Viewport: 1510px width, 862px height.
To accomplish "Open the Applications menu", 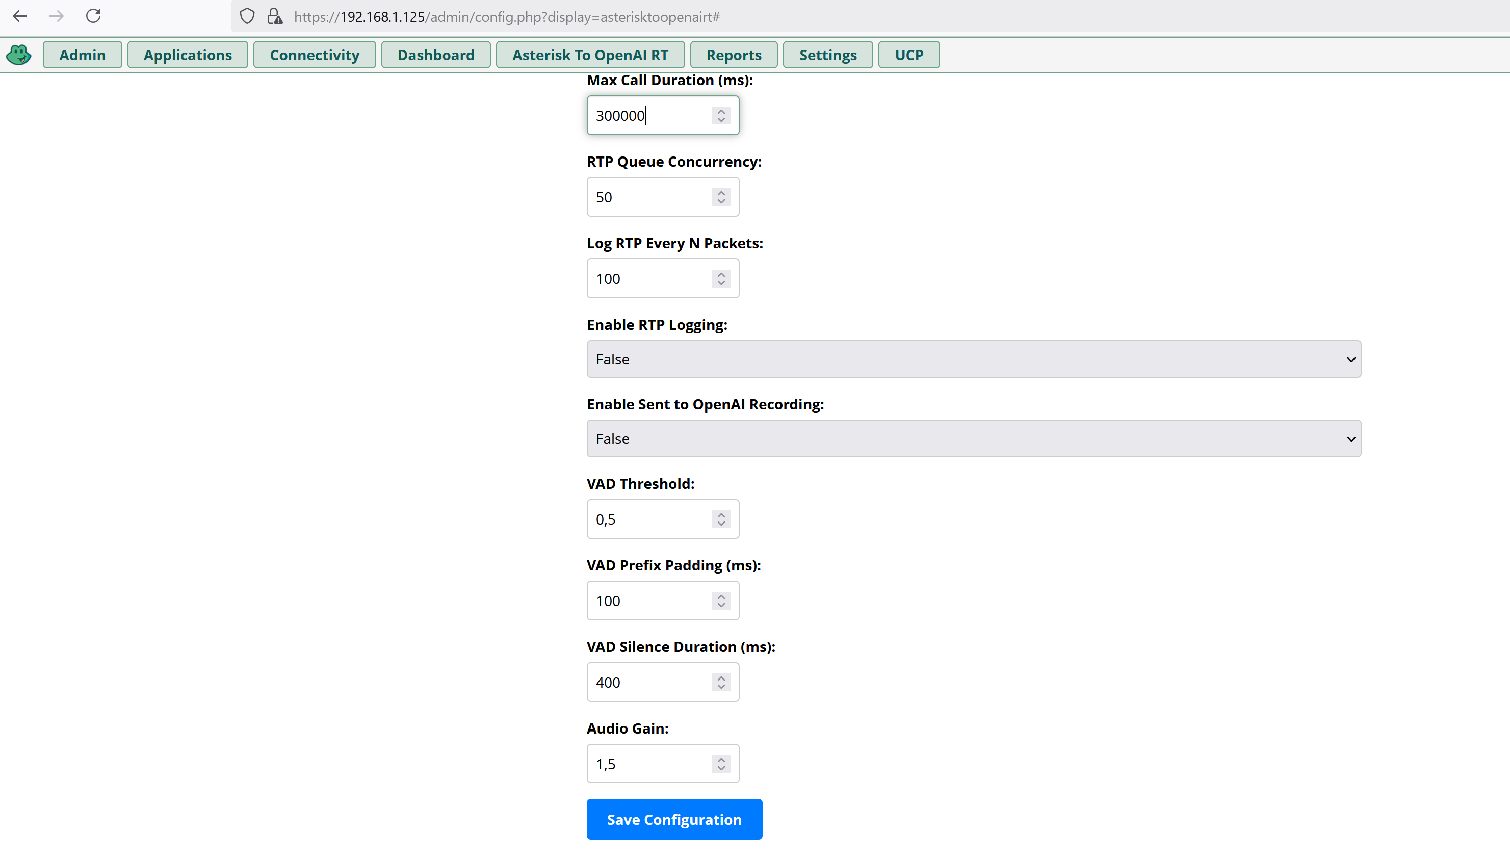I will pyautogui.click(x=188, y=55).
